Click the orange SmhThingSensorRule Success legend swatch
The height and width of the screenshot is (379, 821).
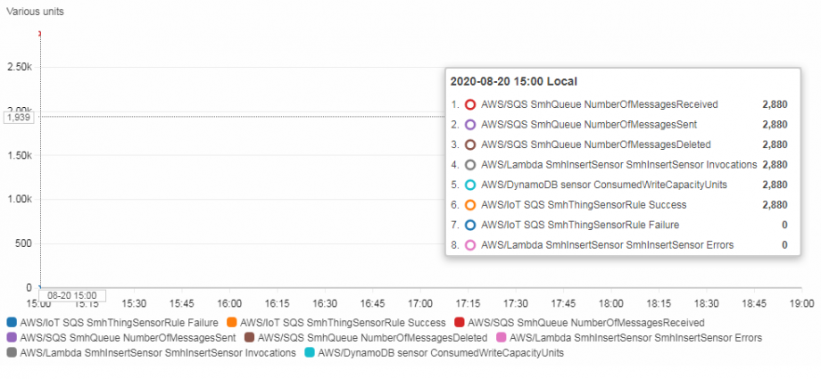[231, 322]
